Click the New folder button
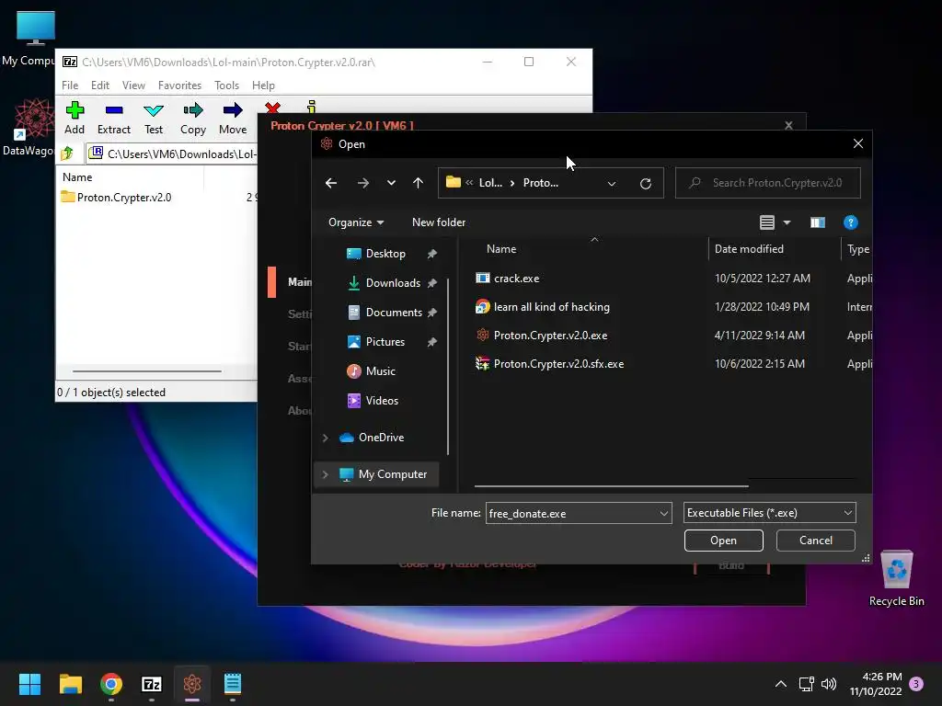The height and width of the screenshot is (706, 942). pyautogui.click(x=439, y=222)
